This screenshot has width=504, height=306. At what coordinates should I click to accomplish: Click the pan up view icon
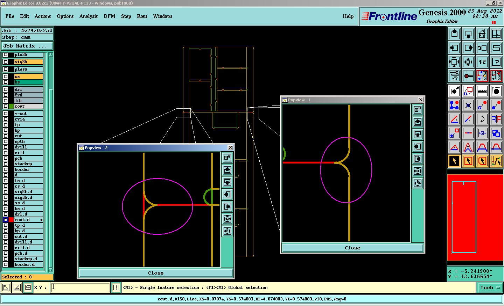pyautogui.click(x=454, y=34)
